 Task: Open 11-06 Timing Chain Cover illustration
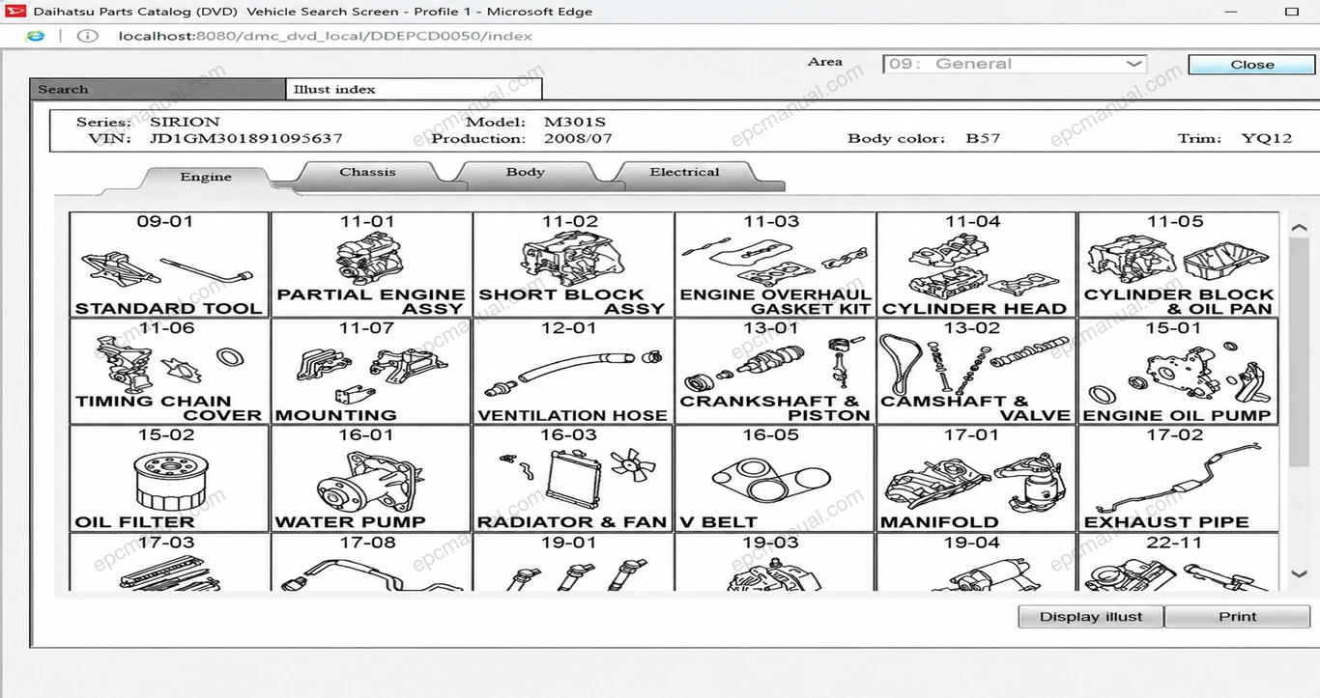point(169,372)
